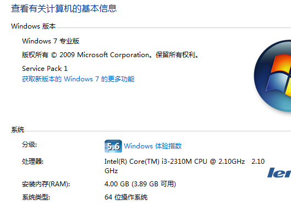291x205 pixels.
Task: Click the 系统 section header
Action: (x=18, y=130)
